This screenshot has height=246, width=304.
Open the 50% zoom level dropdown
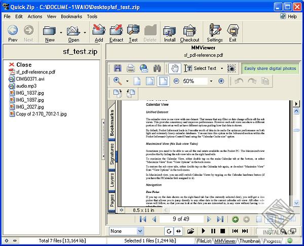pyautogui.click(x=211, y=81)
